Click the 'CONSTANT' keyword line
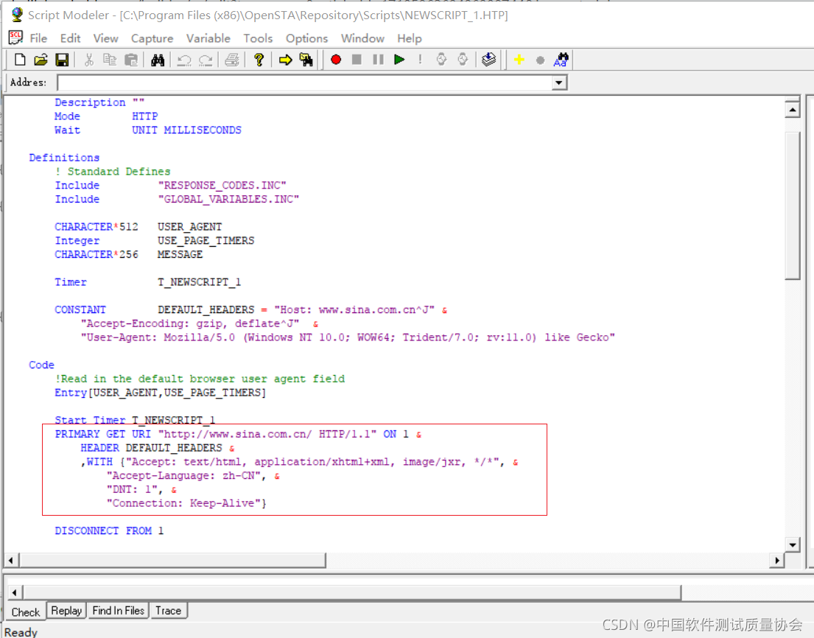The image size is (814, 638). point(80,310)
